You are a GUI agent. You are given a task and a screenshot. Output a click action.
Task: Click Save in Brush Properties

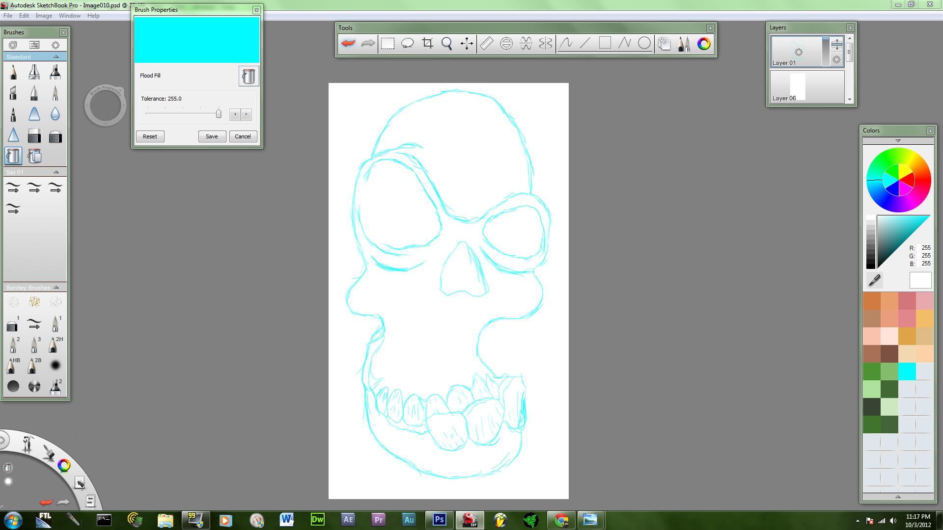click(212, 136)
